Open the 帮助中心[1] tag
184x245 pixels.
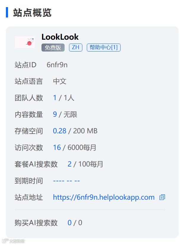click(104, 47)
